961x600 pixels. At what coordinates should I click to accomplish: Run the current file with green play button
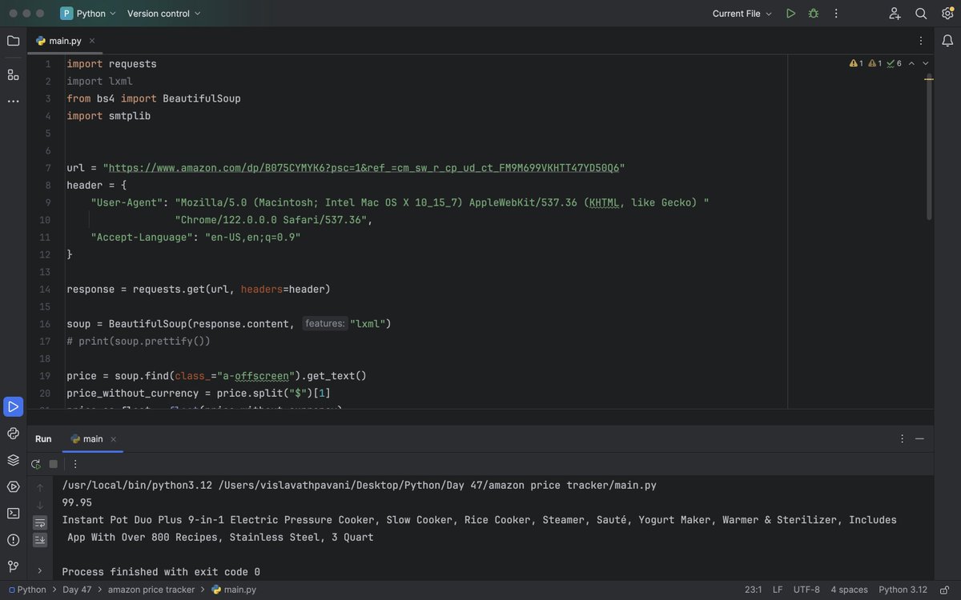click(790, 14)
